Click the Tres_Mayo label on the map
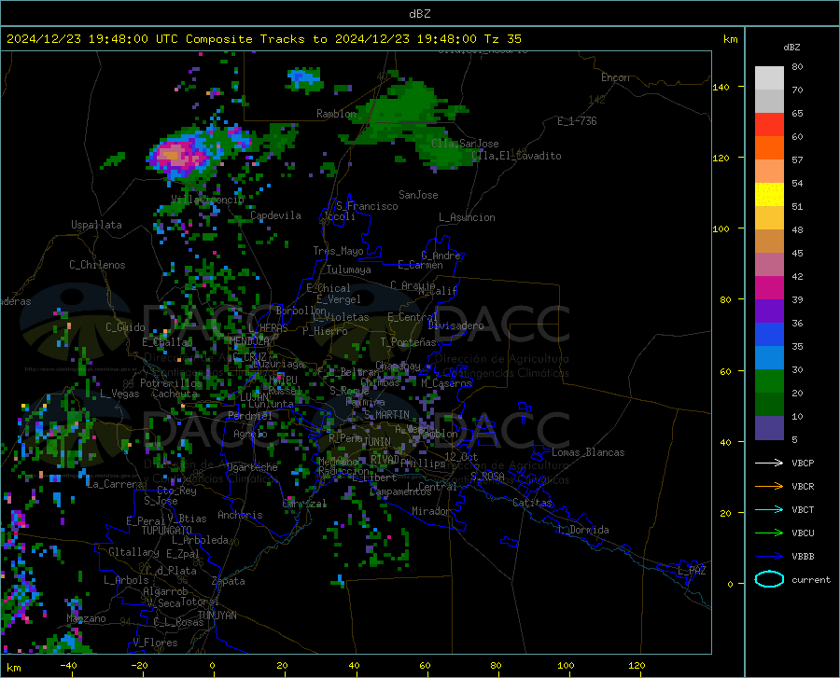 point(338,251)
